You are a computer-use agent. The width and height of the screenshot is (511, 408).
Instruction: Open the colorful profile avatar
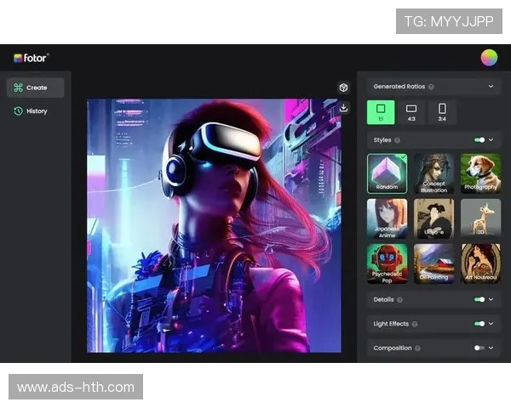[x=489, y=58]
